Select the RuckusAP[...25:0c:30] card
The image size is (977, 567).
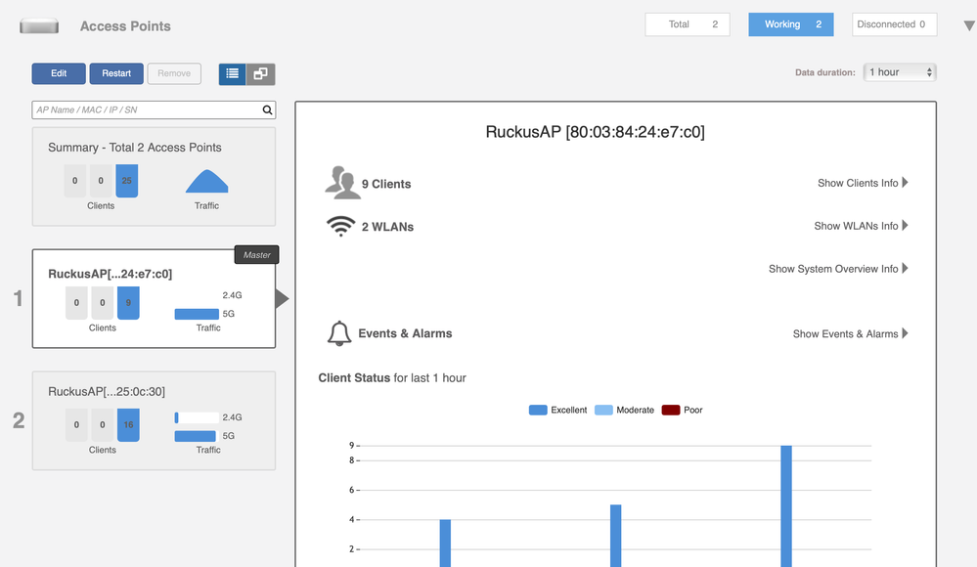tap(154, 420)
